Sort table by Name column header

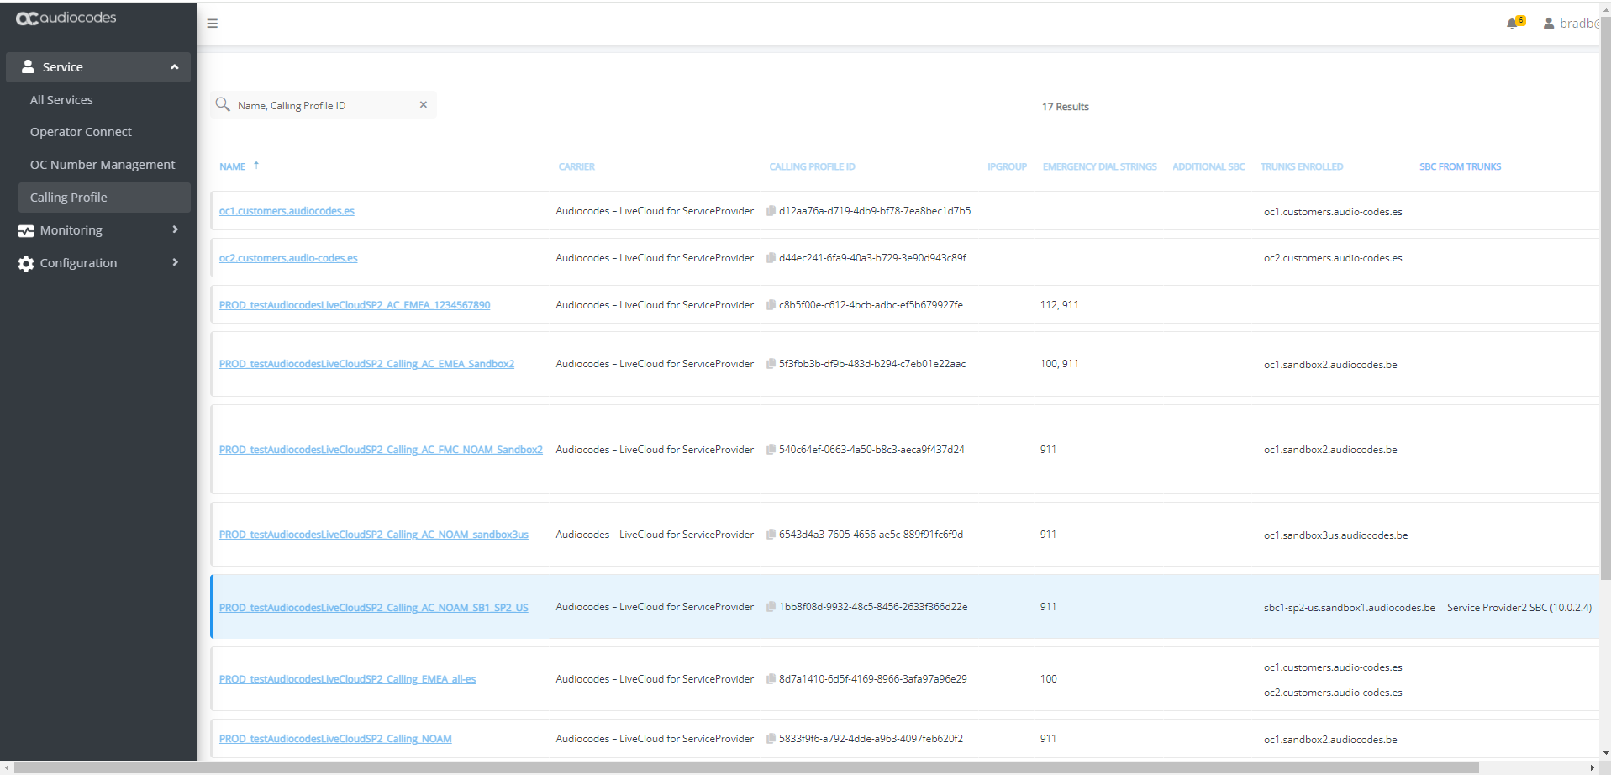click(x=233, y=166)
